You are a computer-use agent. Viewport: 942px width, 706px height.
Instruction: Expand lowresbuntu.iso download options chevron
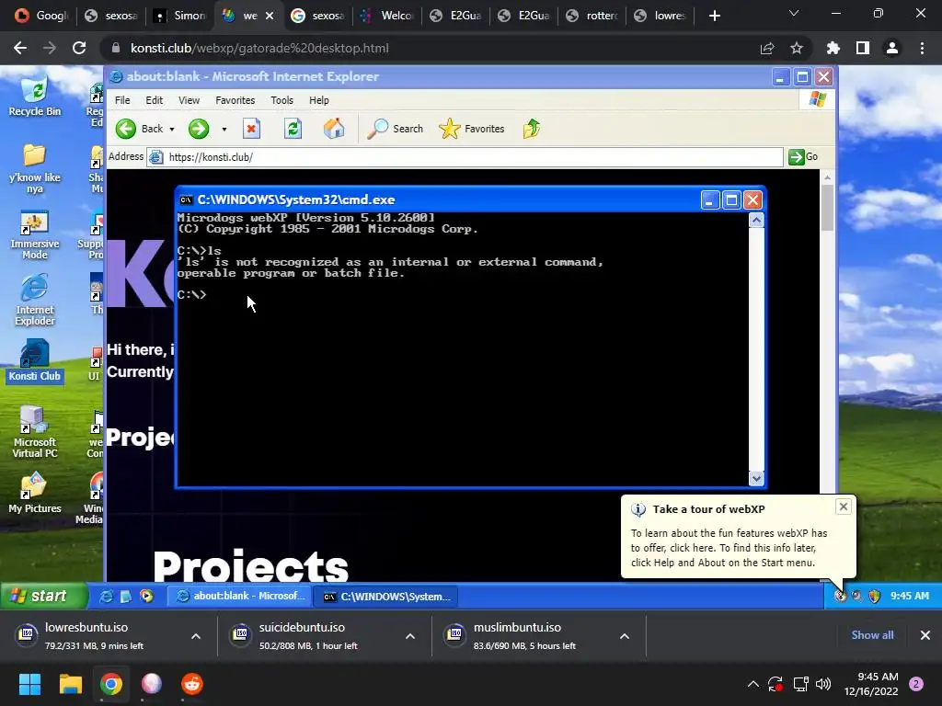pyautogui.click(x=196, y=636)
